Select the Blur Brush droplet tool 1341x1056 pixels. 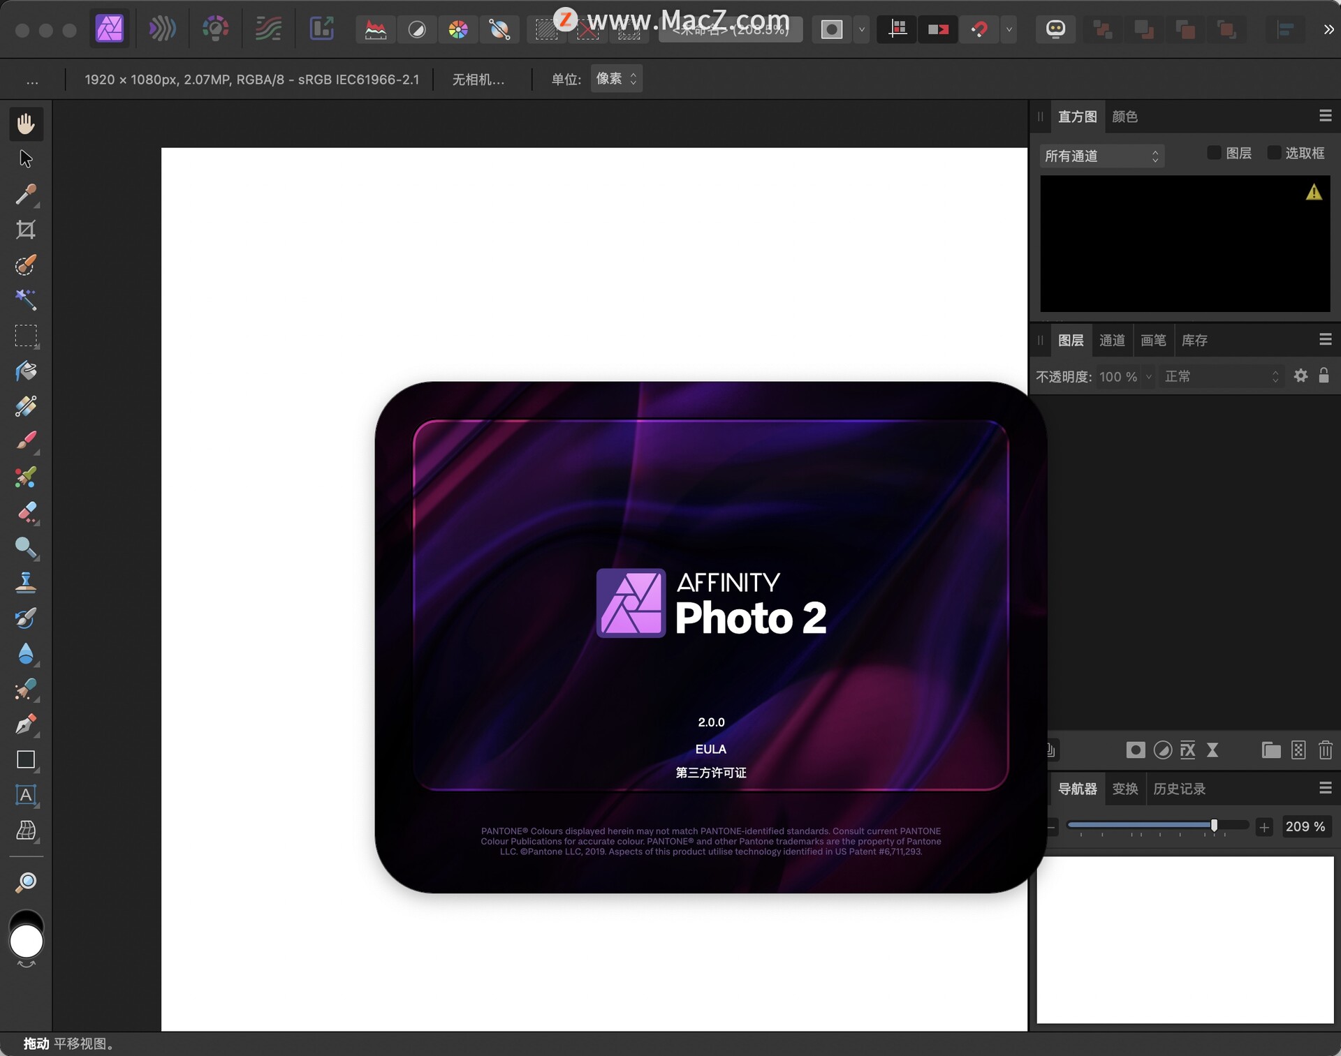coord(26,654)
